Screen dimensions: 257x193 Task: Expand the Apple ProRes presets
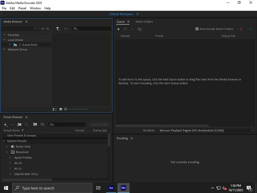[x=10, y=158]
